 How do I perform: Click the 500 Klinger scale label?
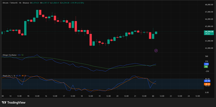(x=207, y=56)
